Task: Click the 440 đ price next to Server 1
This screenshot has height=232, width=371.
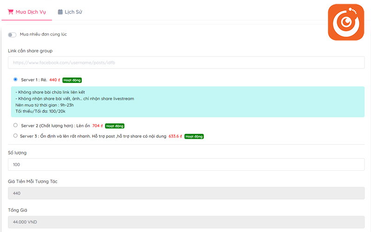Action: pos(55,80)
